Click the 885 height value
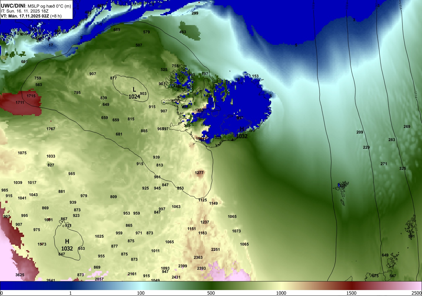Image resolution: width=422 pixels, height=296 pixels. 144,131
